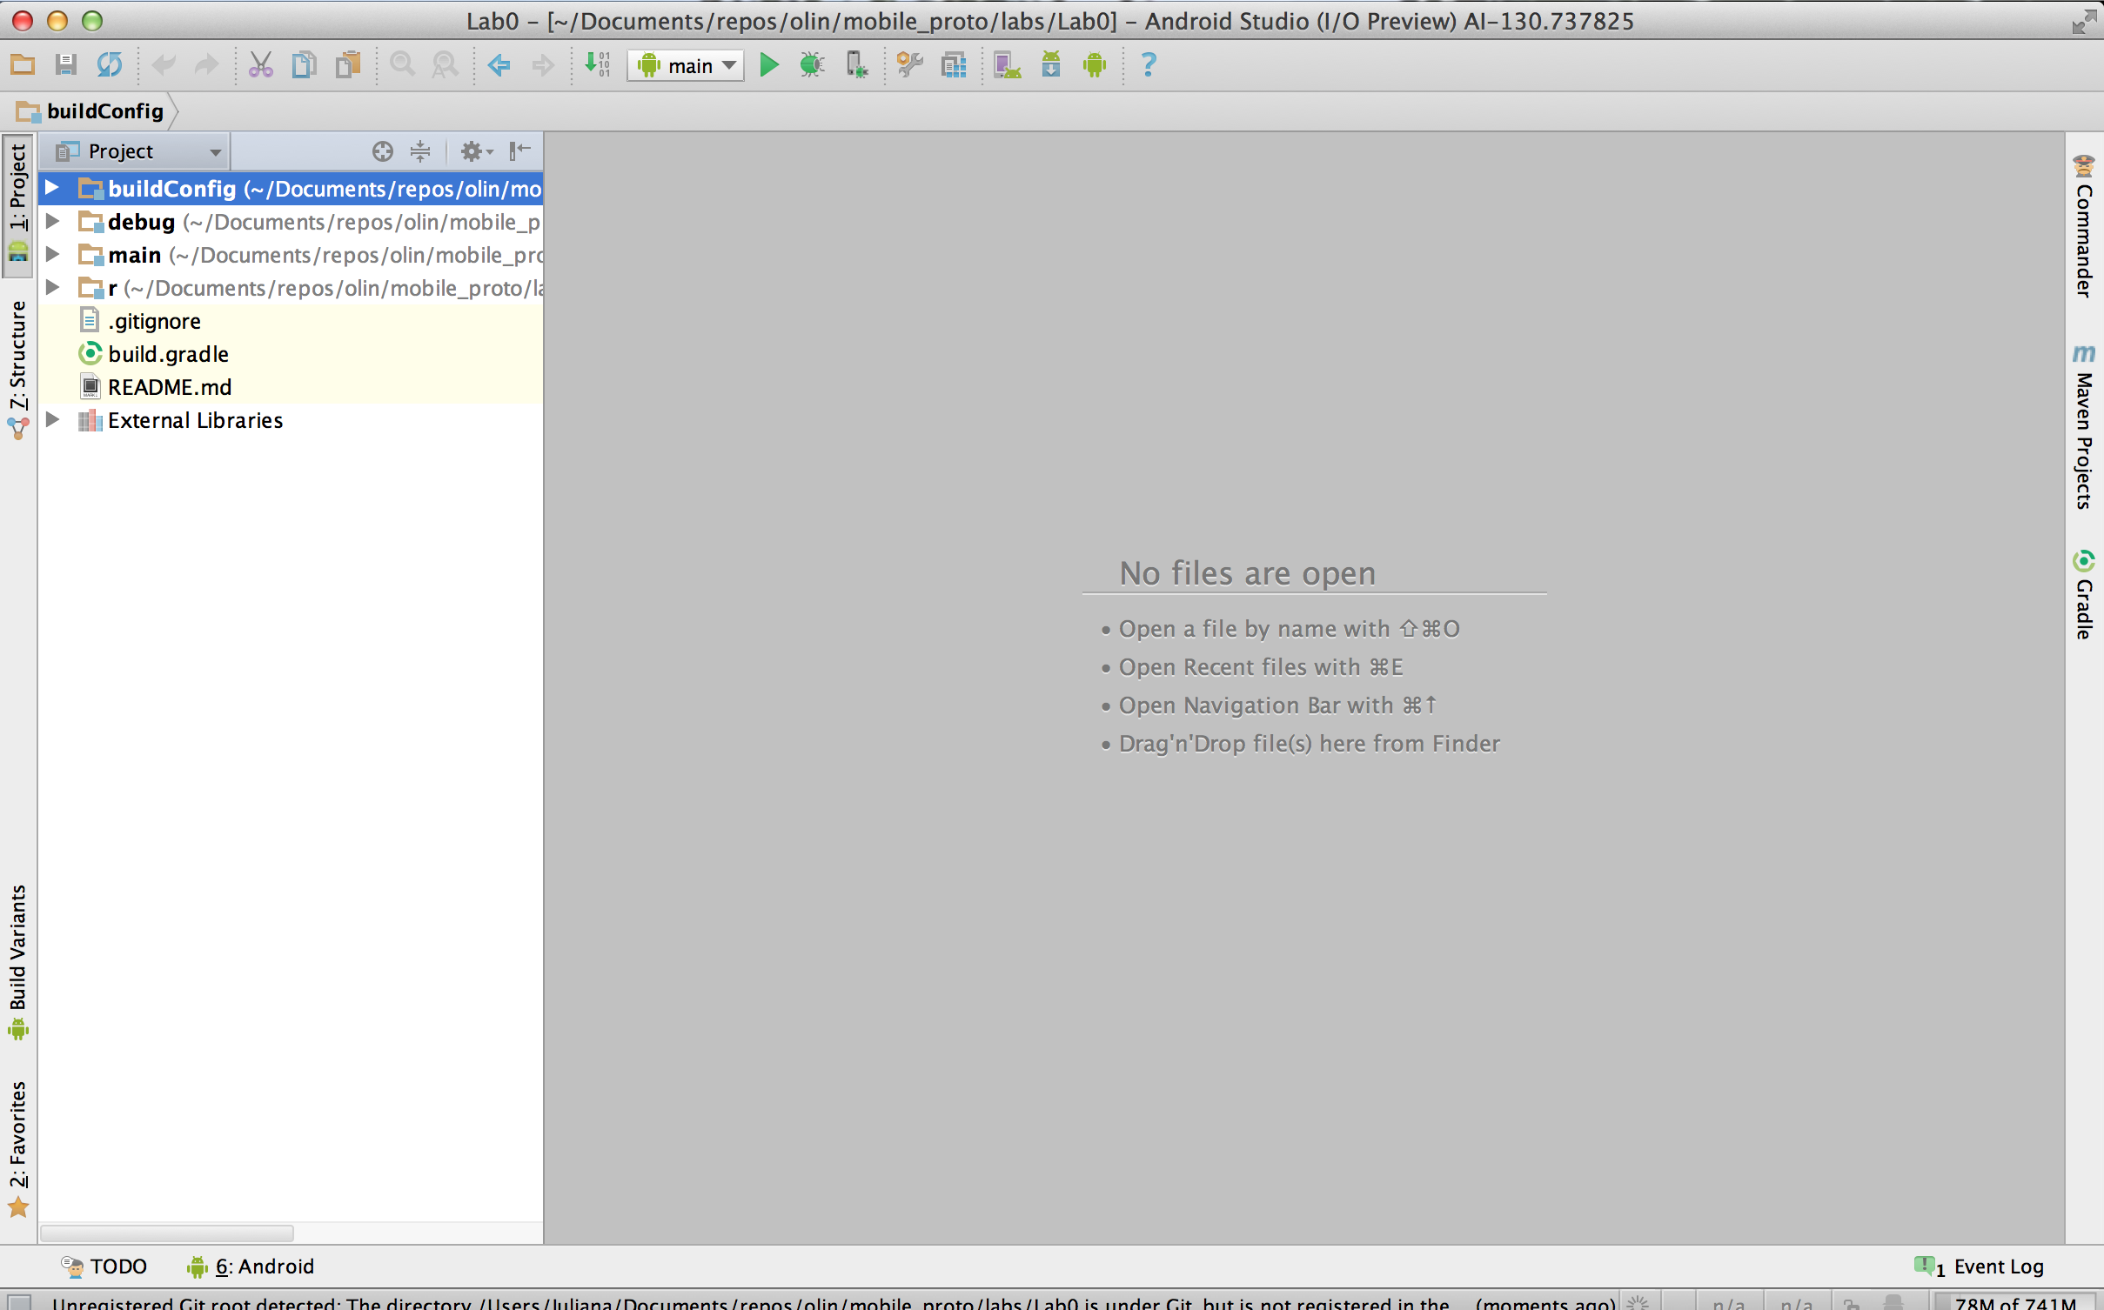Open the Android tab at bottom

point(251,1267)
